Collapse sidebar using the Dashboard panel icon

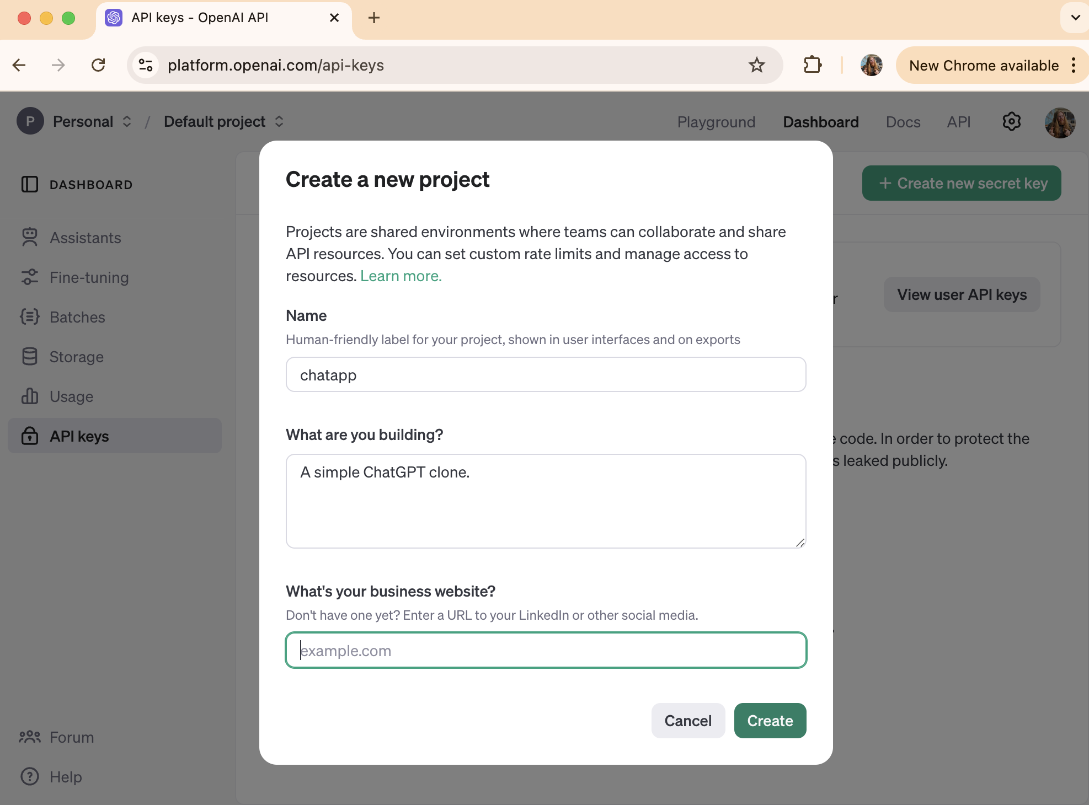click(30, 185)
